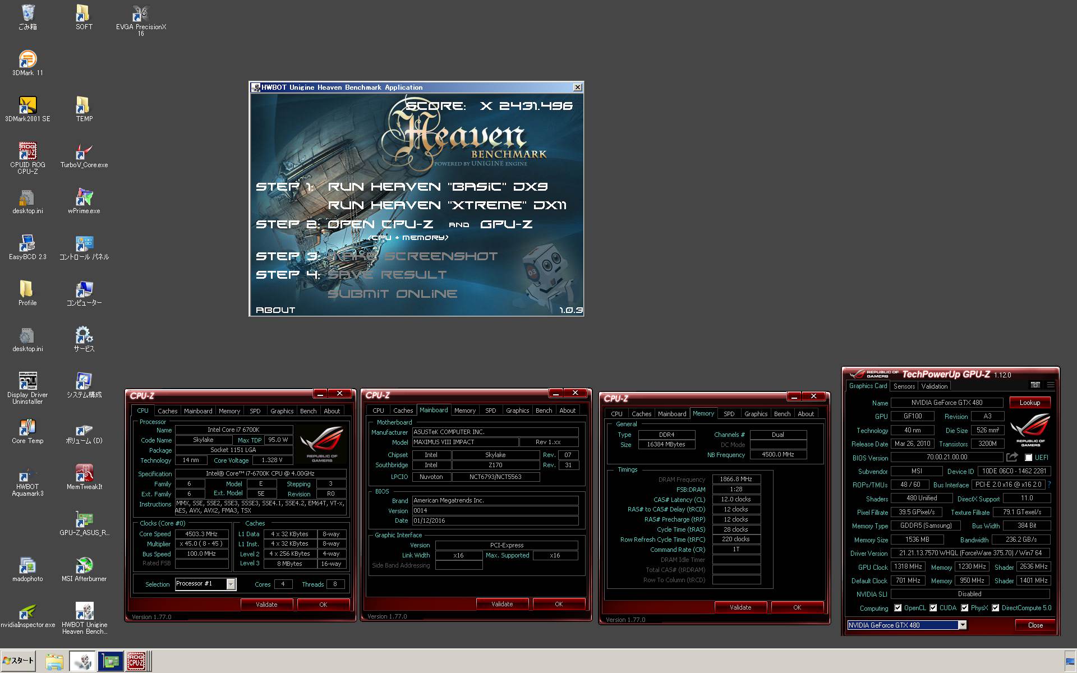Viewport: 1077px width, 673px height.
Task: Open madophoto desktop icon
Action: [x=27, y=569]
